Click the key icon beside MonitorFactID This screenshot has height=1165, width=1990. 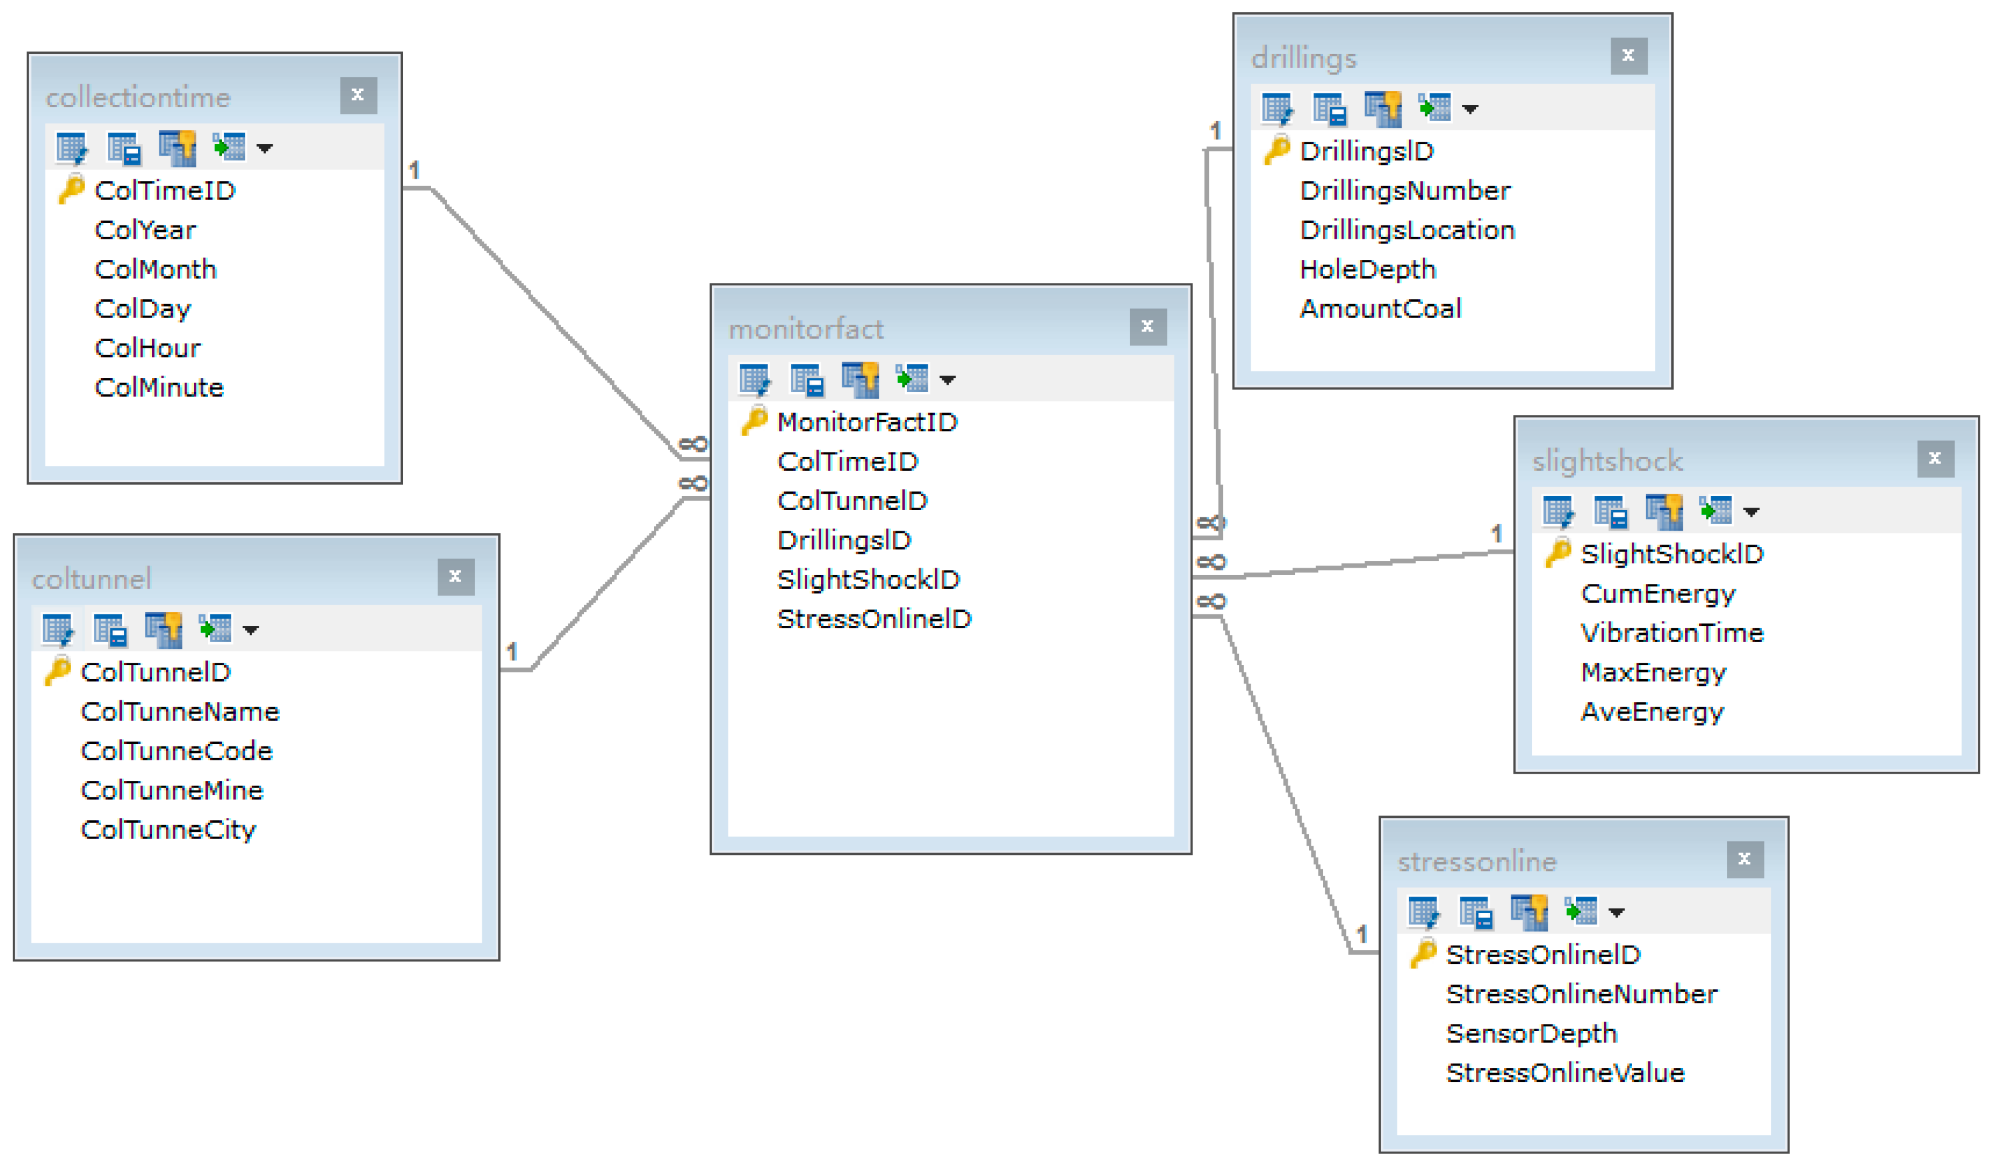(755, 420)
